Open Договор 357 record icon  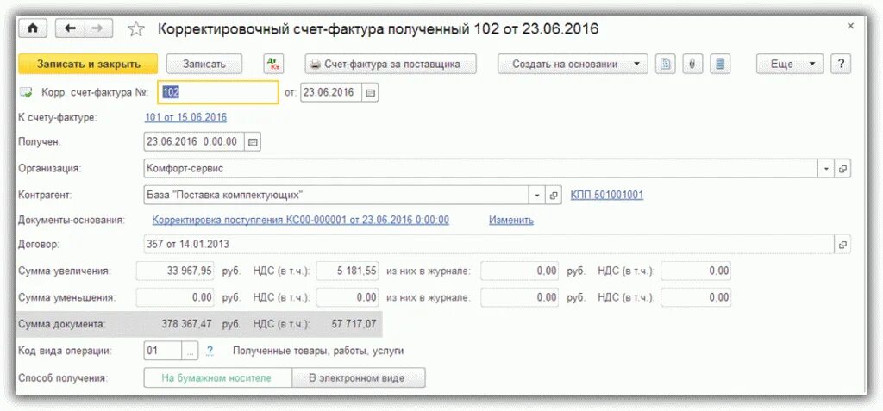pos(842,245)
